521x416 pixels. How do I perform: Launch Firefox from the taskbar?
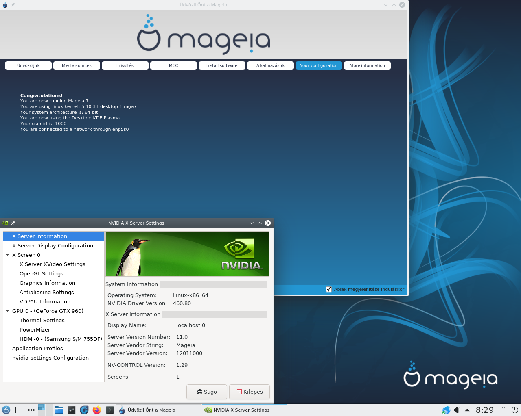point(97,410)
